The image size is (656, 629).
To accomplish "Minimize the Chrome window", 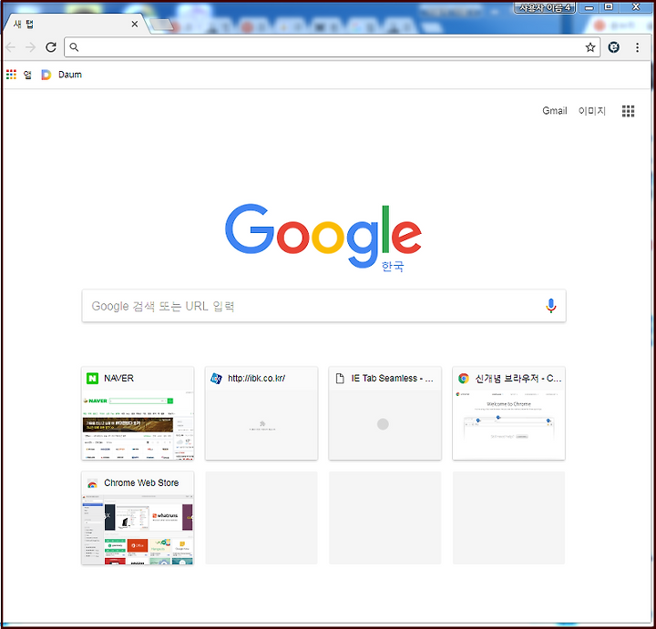I will (x=589, y=7).
